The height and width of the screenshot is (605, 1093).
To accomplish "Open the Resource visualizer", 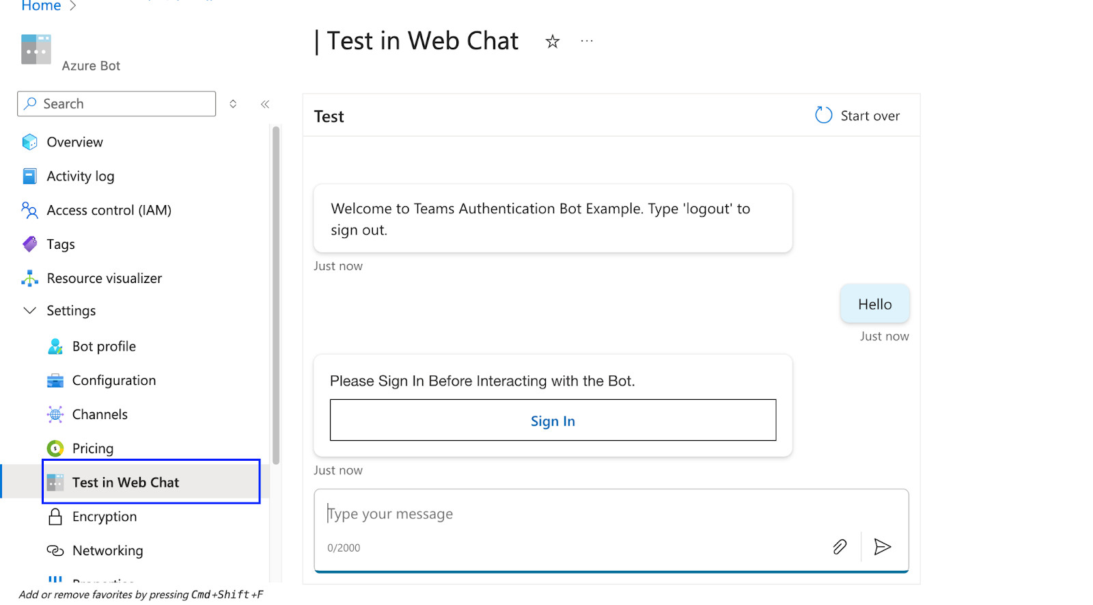I will pyautogui.click(x=104, y=278).
